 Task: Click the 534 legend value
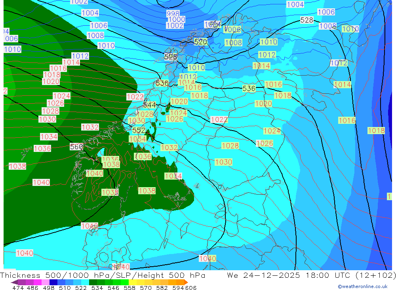(x=97, y=288)
